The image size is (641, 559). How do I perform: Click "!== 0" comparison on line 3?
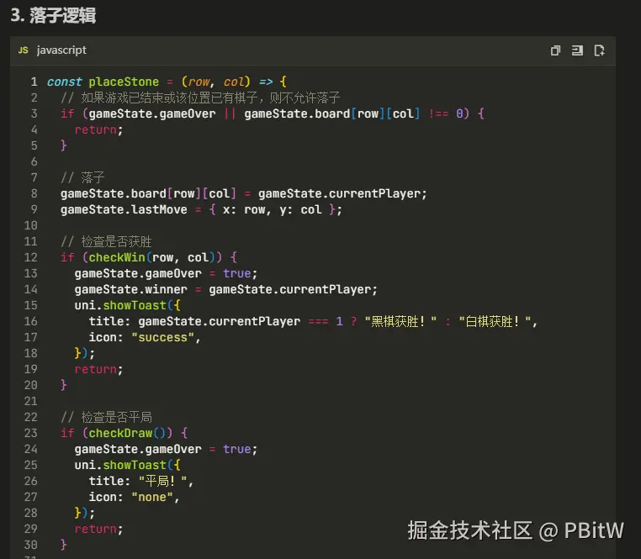448,113
